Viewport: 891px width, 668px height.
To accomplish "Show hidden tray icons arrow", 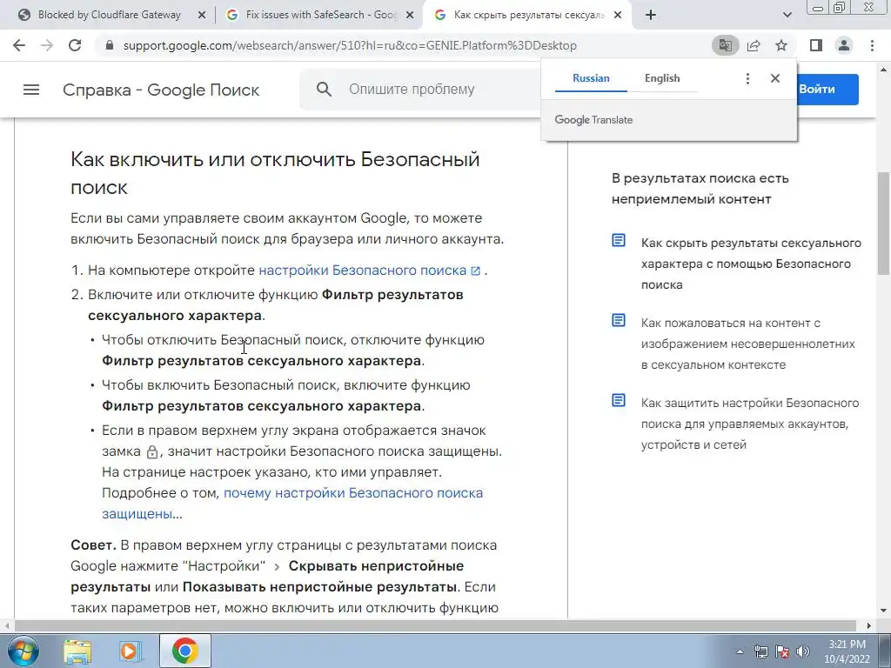I will click(x=740, y=651).
